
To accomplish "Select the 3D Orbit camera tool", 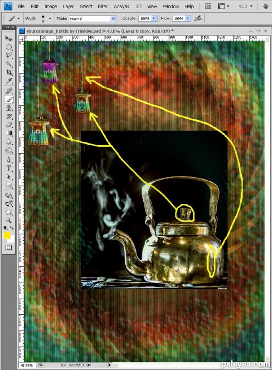I will (x=9, y=204).
